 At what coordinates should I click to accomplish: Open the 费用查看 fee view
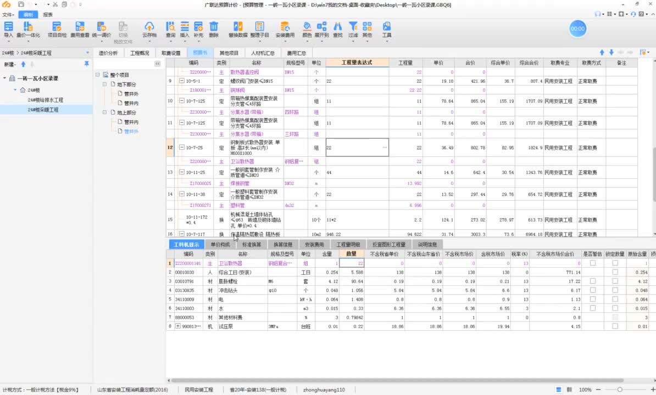click(x=80, y=29)
